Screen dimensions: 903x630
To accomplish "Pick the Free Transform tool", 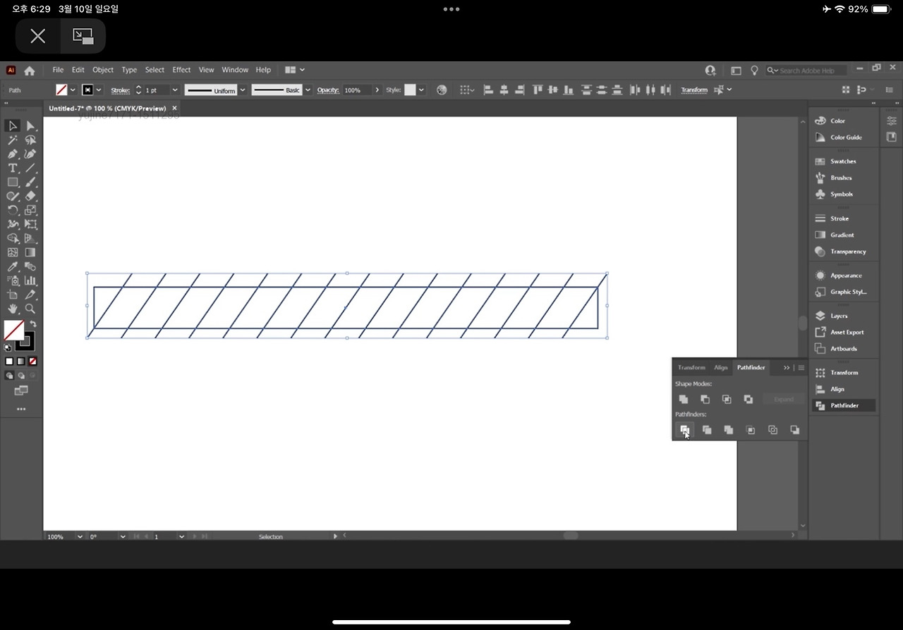I will pyautogui.click(x=30, y=224).
